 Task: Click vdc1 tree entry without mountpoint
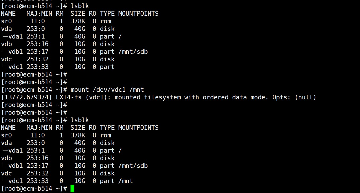click(12, 67)
